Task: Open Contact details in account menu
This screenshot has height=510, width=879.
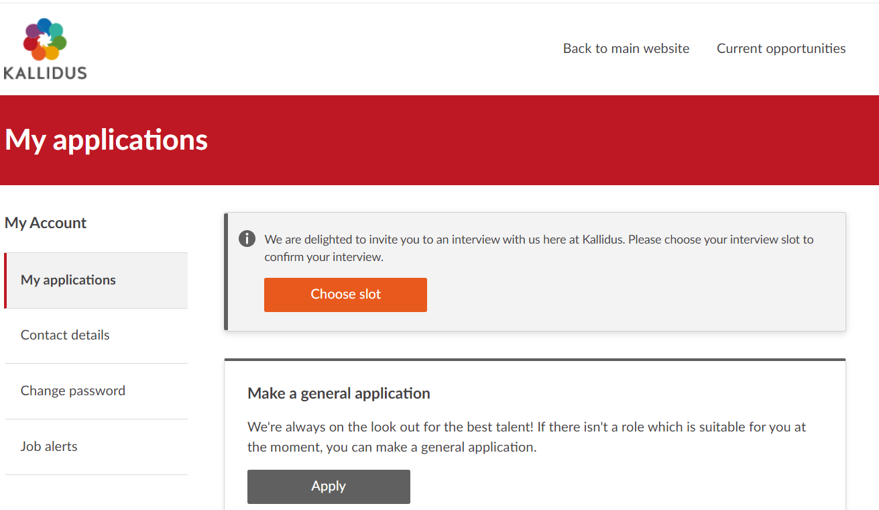Action: pyautogui.click(x=65, y=335)
